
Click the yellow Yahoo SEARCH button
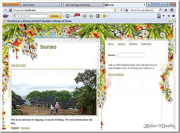[x=54, y=16]
